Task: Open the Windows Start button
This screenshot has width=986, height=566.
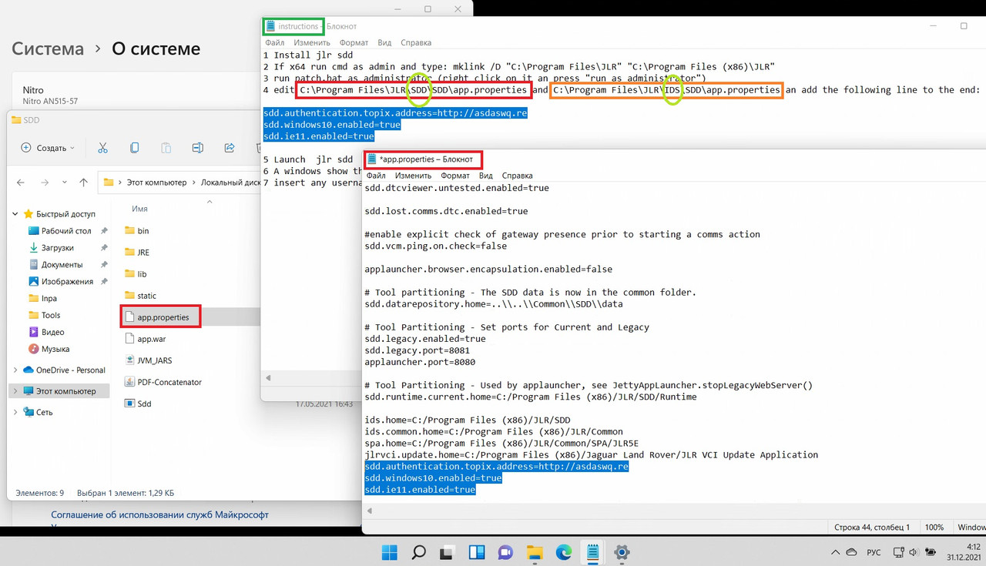Action: pos(390,552)
